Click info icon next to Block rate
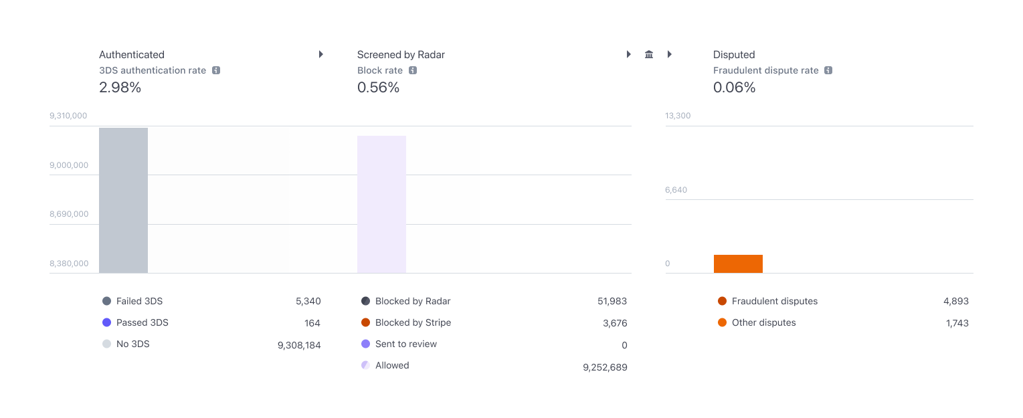The image size is (1023, 418). pos(413,70)
